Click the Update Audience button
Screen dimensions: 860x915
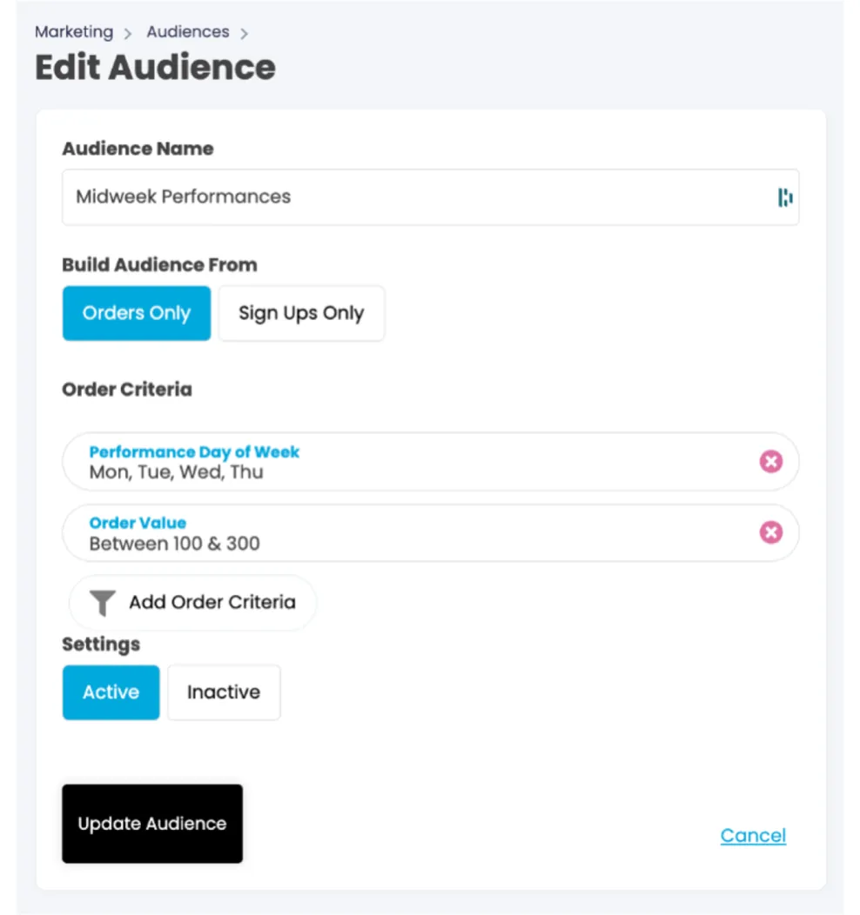(x=152, y=824)
